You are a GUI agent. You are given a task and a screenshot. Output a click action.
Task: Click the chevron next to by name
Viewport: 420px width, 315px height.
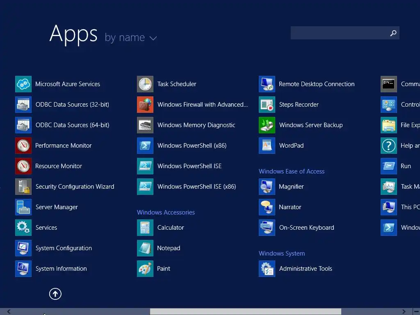coord(153,38)
